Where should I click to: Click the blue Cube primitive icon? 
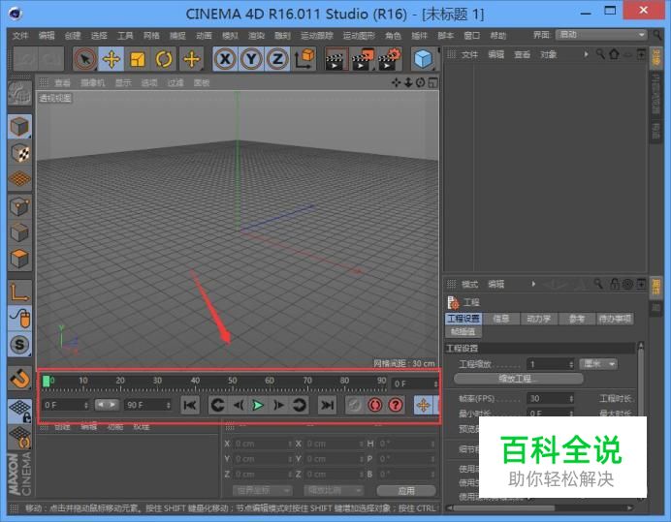pos(423,59)
